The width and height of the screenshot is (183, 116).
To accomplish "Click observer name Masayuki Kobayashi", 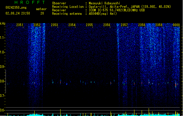I will (x=104, y=3).
